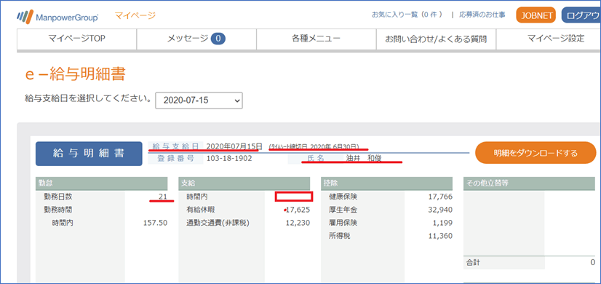
Task: Click the 勤務日数 value 21
Action: (x=163, y=197)
